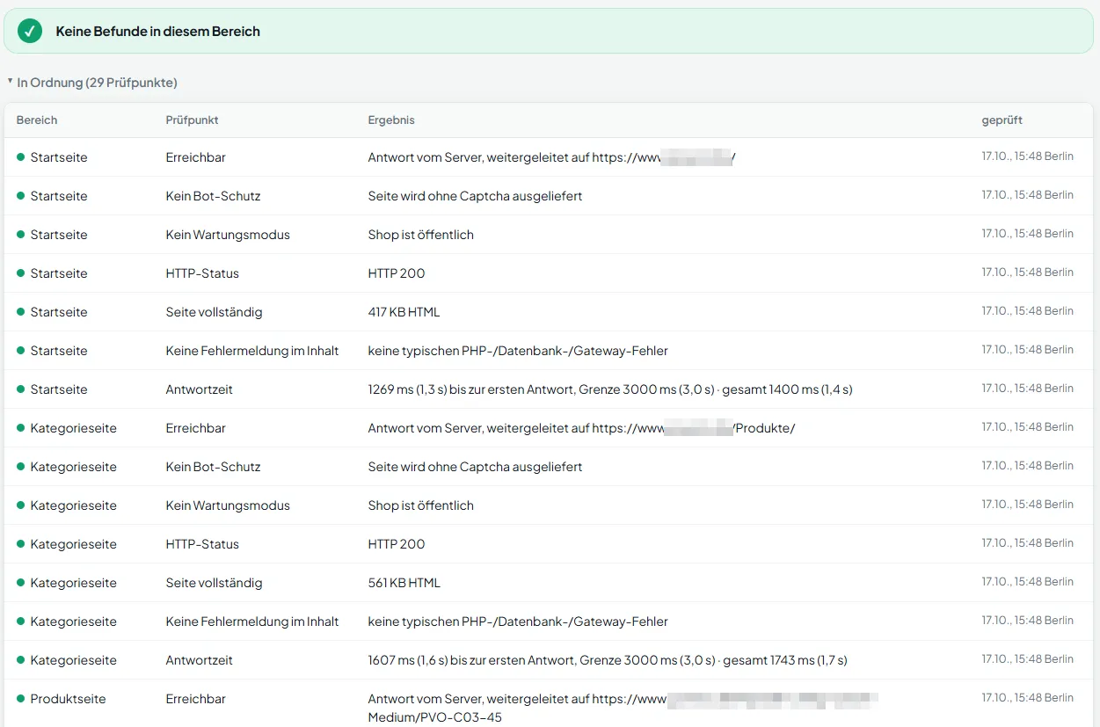Click "Kein Wartungsmodus" in the Startseite row
1100x727 pixels.
tap(228, 235)
